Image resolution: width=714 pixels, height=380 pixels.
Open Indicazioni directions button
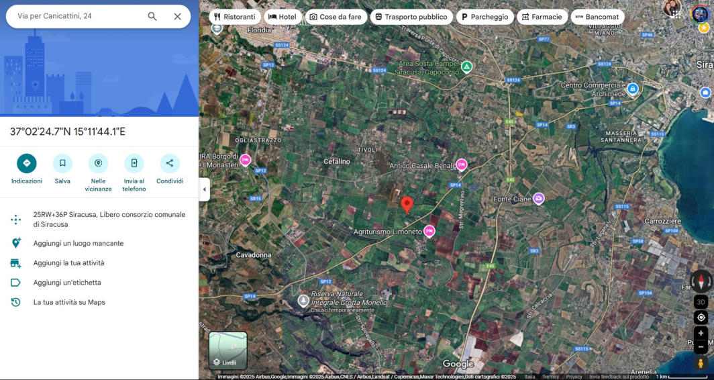pos(26,164)
